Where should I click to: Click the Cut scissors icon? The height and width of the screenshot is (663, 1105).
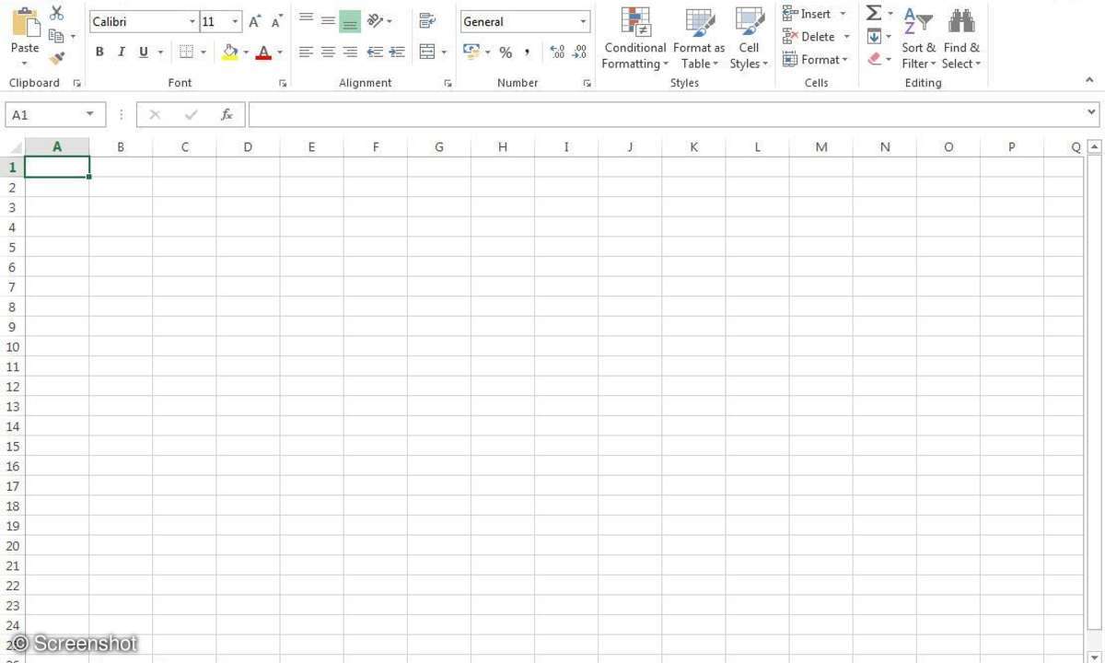57,13
